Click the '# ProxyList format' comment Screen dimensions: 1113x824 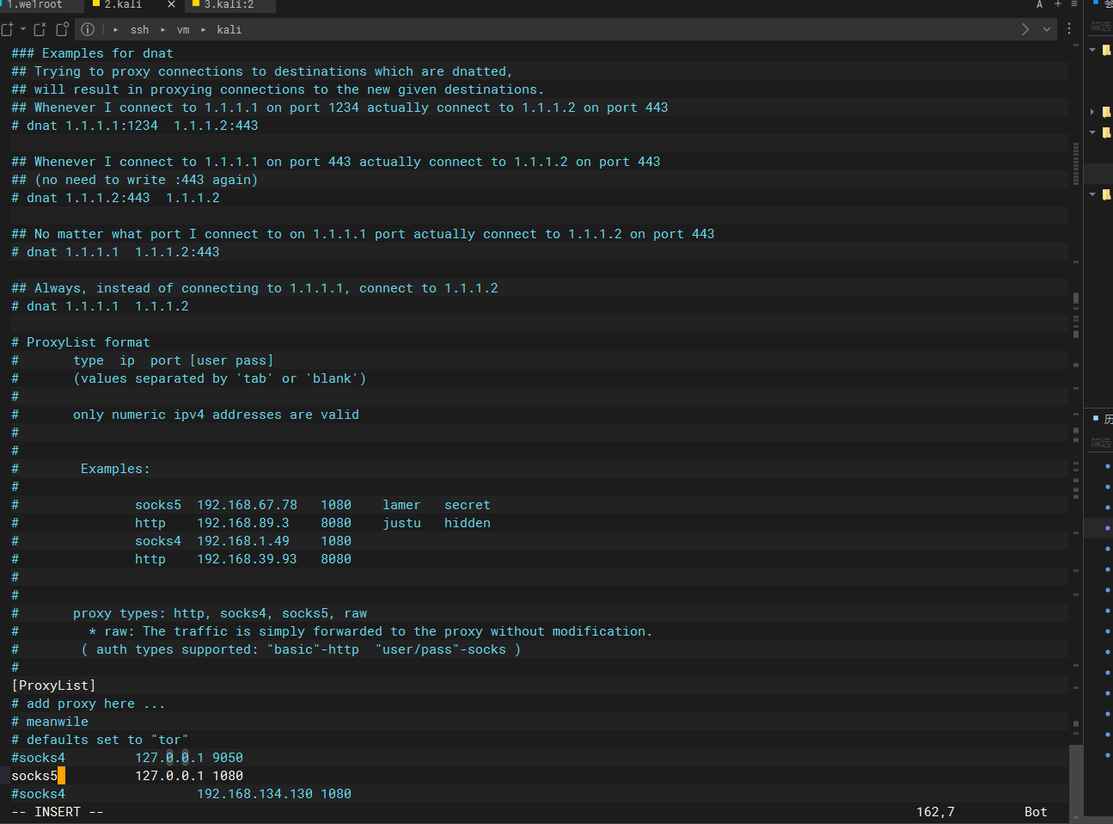[x=81, y=342]
